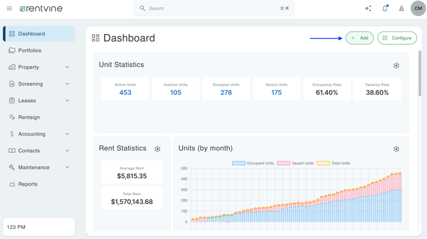Click the Occupancy Rate 61.40% card
427x239 pixels.
point(327,89)
